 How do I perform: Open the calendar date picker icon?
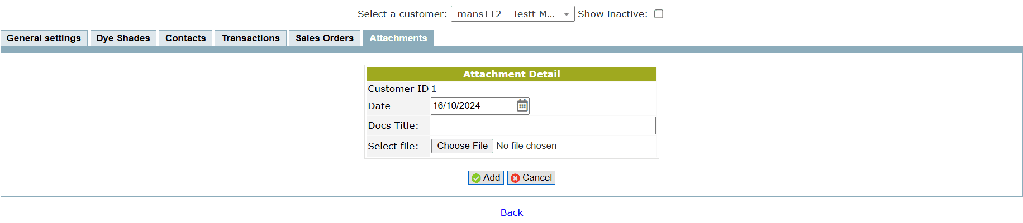(522, 105)
